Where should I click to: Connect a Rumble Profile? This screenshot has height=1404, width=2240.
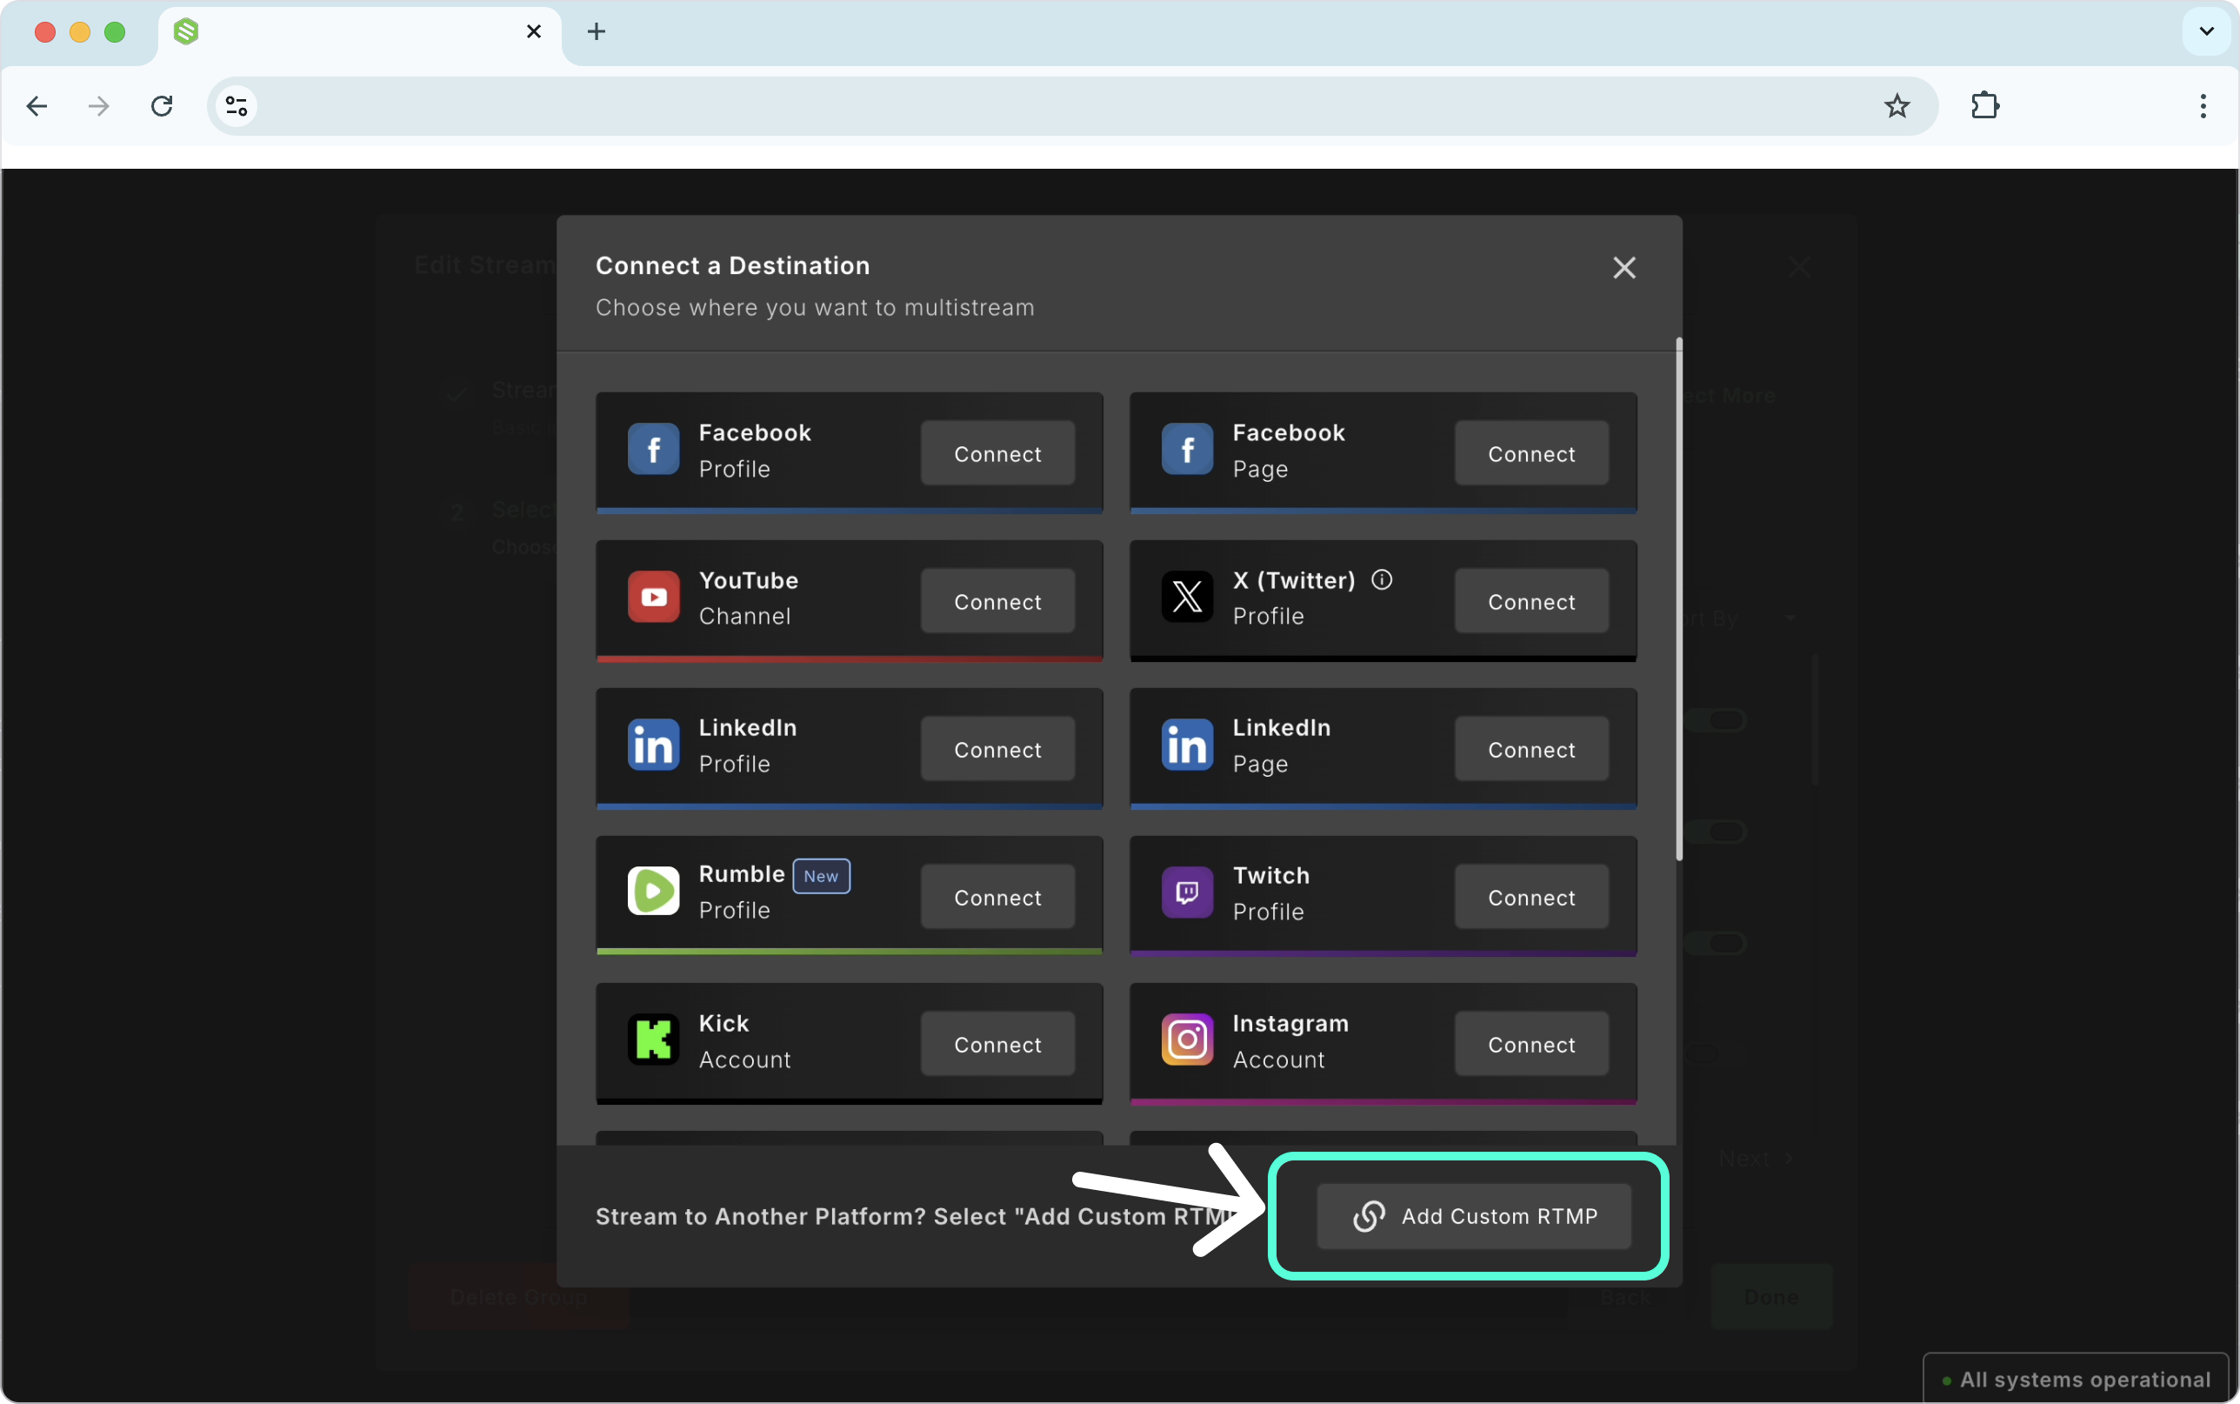pos(997,897)
